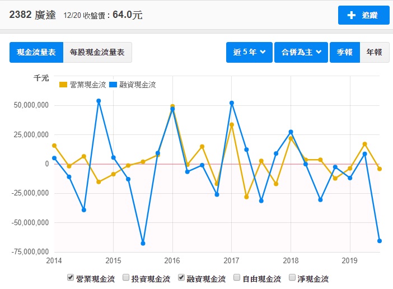Click the 2018 x-axis label
The image size is (393, 289).
coord(291,260)
